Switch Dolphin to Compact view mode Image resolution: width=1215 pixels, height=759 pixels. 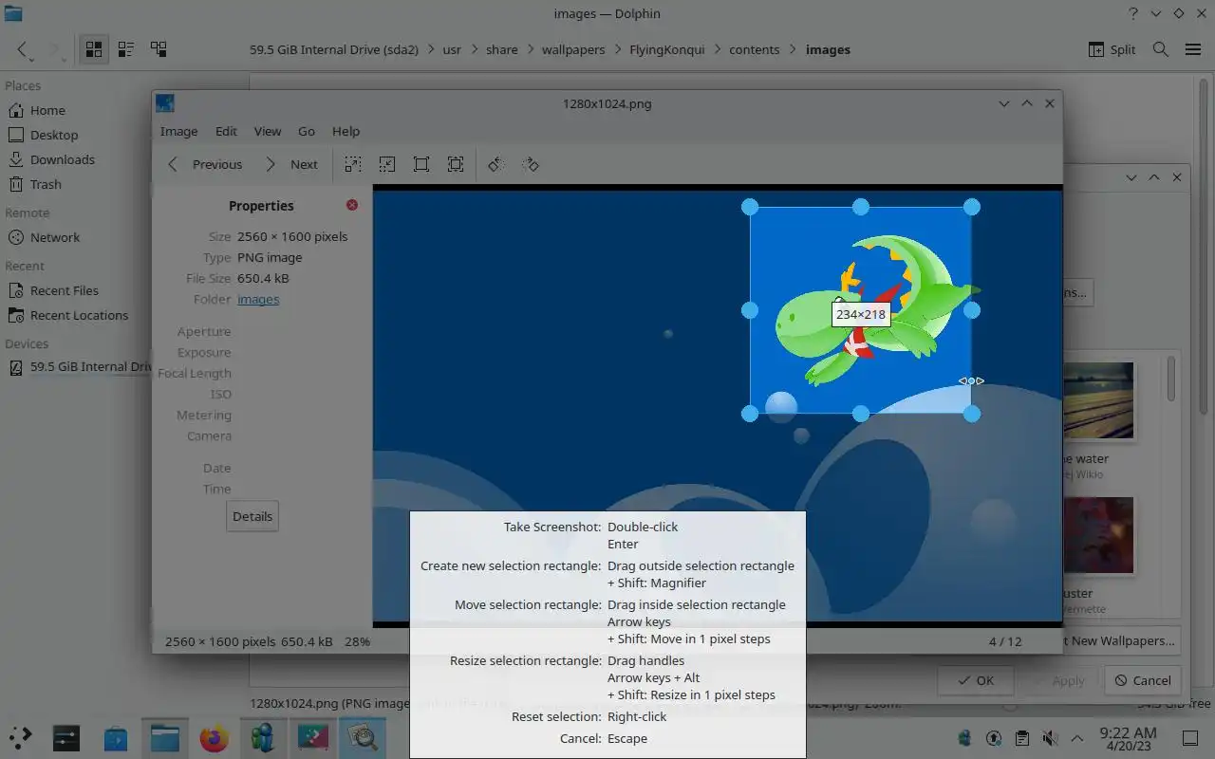[125, 49]
